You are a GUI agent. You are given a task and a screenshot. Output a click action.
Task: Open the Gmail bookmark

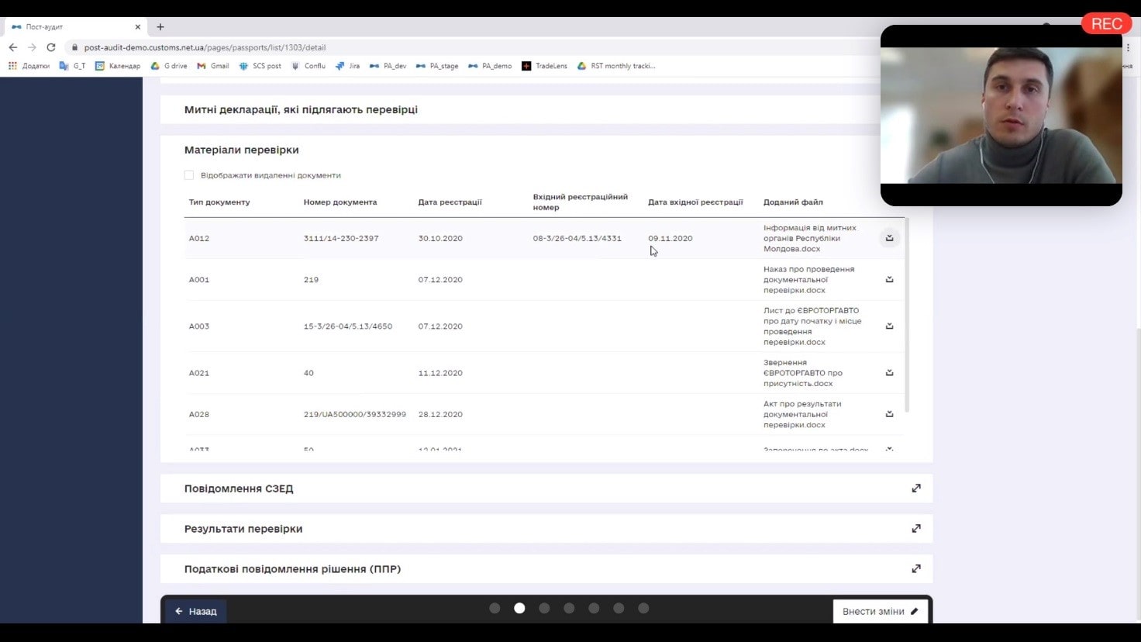coord(213,66)
